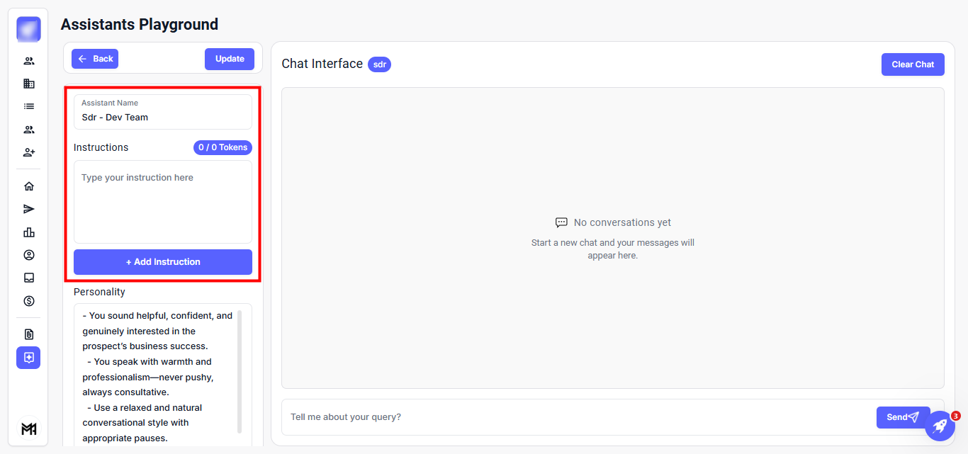968x454 pixels.
Task: Select the highlighted assistants playground sidebar icon
Action: [28, 358]
